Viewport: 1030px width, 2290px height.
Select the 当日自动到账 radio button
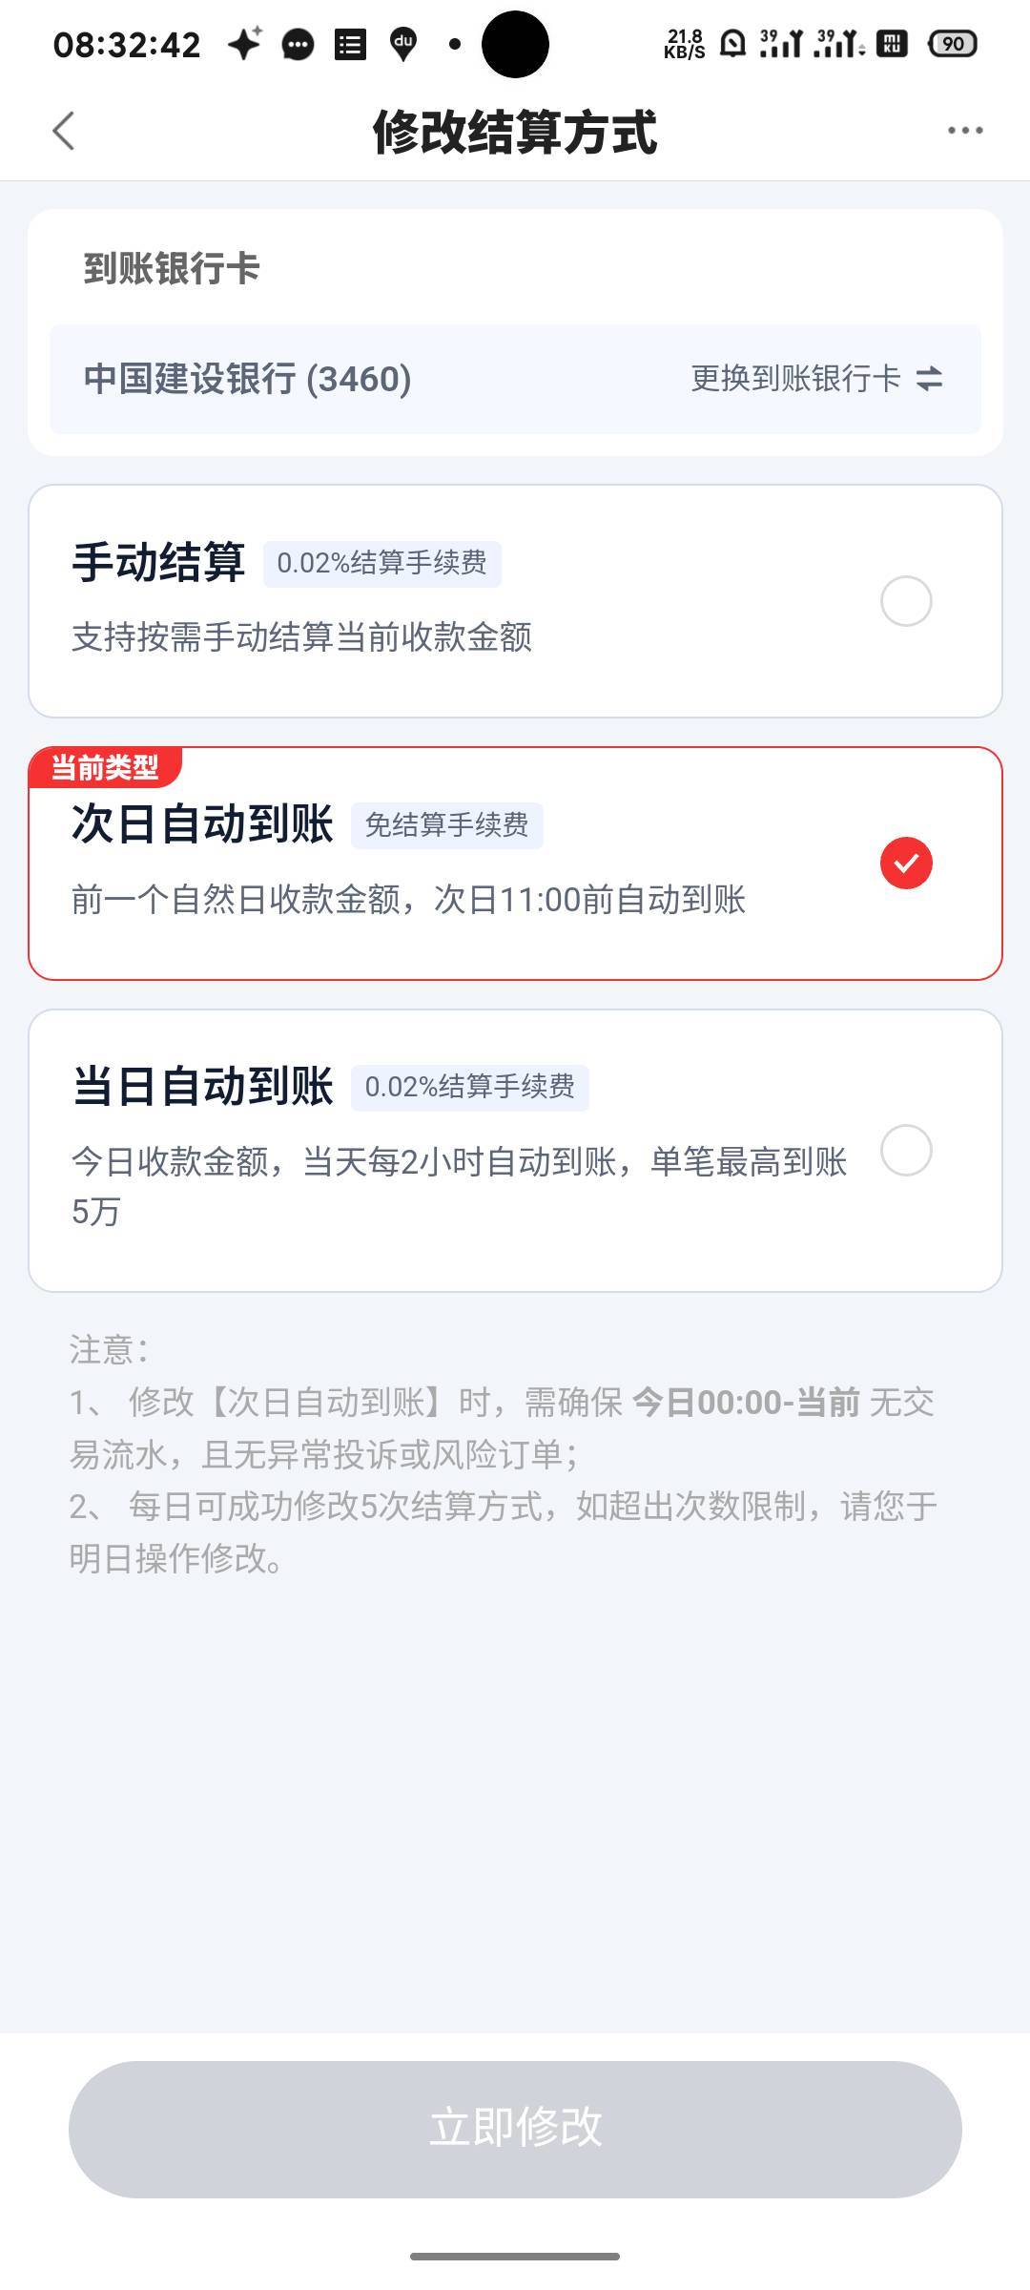pos(905,1150)
